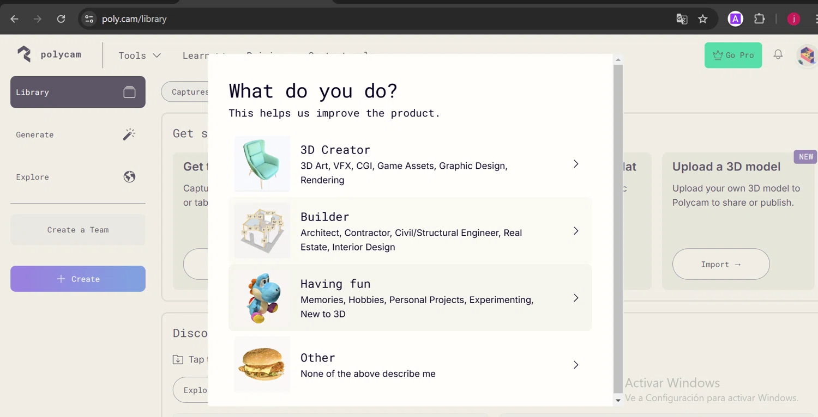The image size is (818, 417).
Task: Click the NEW badge on upload card
Action: pos(806,157)
